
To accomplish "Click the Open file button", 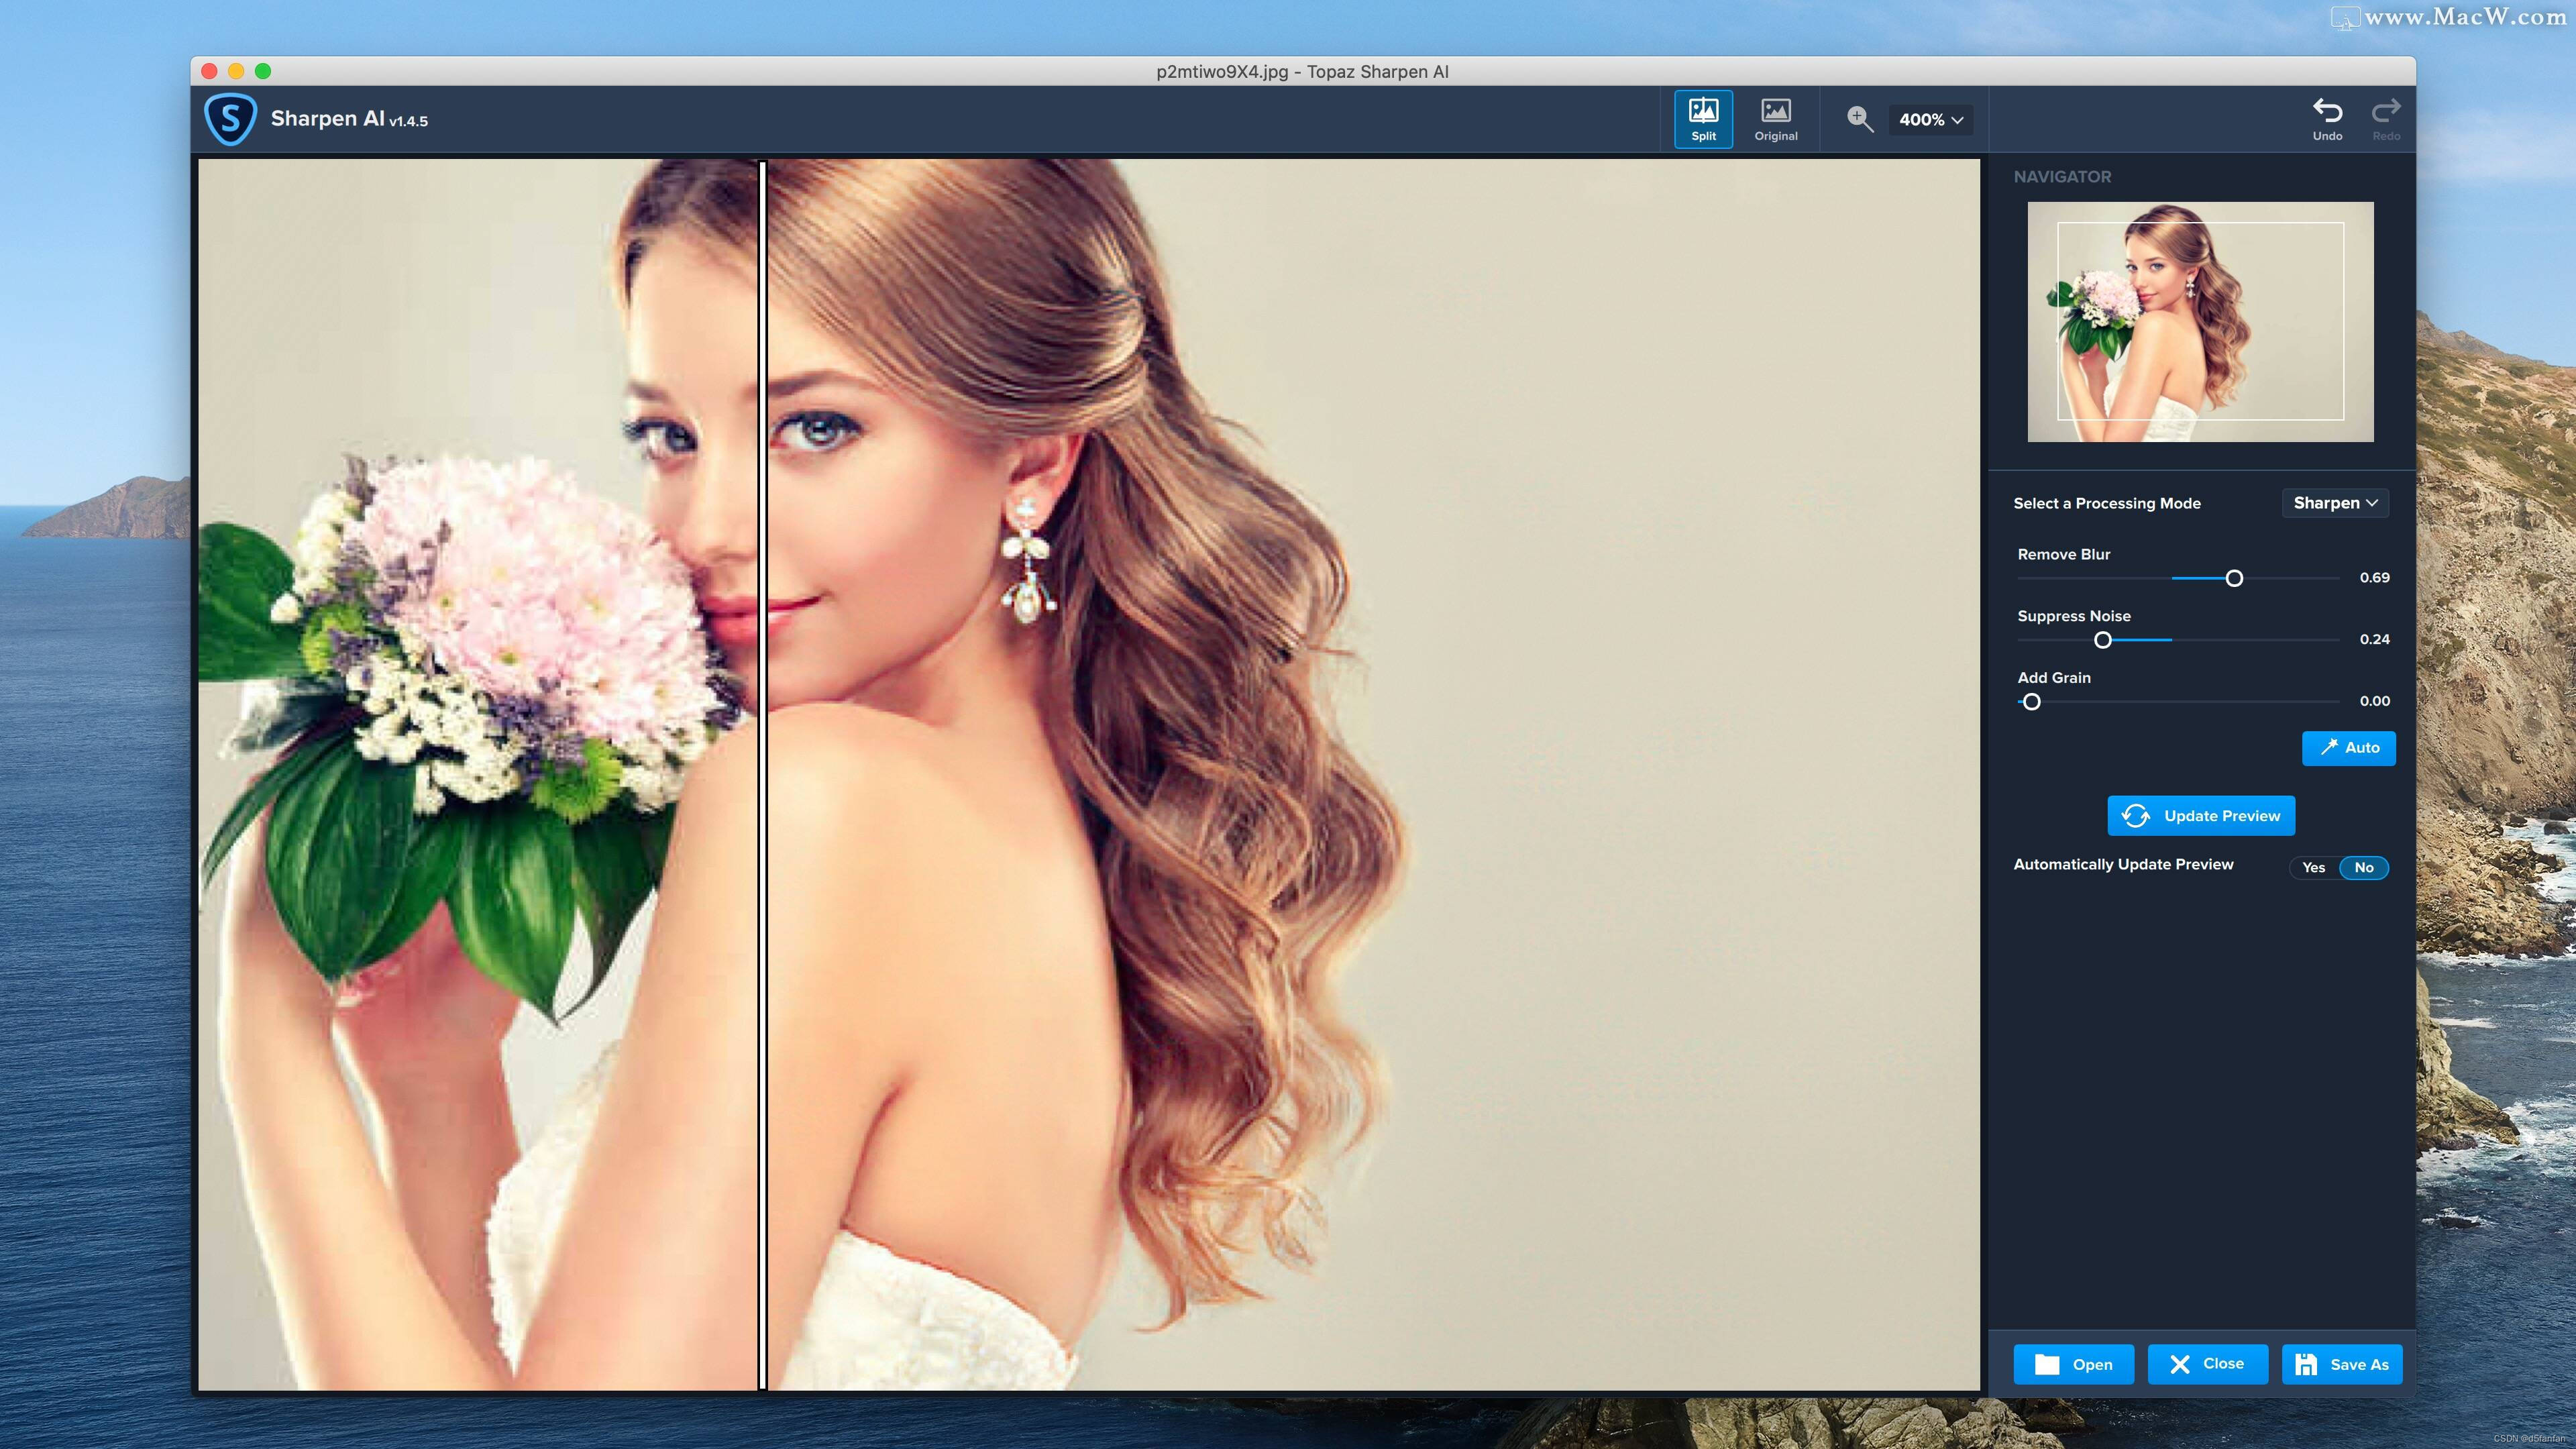I will (x=2073, y=1365).
